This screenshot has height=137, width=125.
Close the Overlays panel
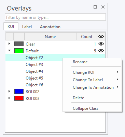[103, 7]
